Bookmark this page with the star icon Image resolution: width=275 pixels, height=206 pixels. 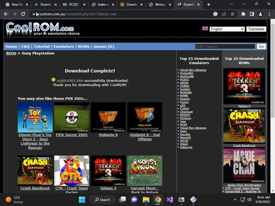(233, 14)
